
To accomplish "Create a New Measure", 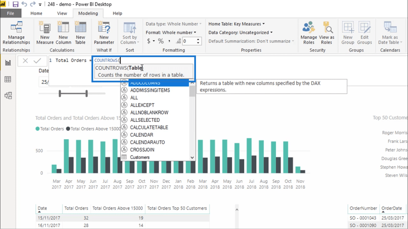I will point(45,33).
